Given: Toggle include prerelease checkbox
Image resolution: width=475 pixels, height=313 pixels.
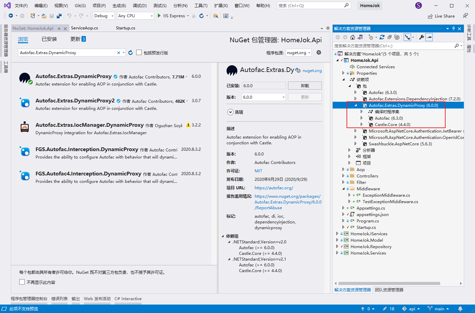Looking at the screenshot, I should point(139,52).
